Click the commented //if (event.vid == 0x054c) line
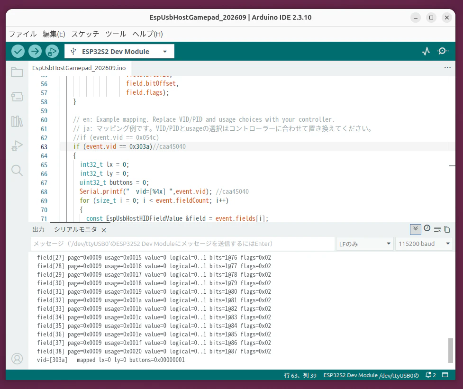The height and width of the screenshot is (389, 463). point(116,137)
